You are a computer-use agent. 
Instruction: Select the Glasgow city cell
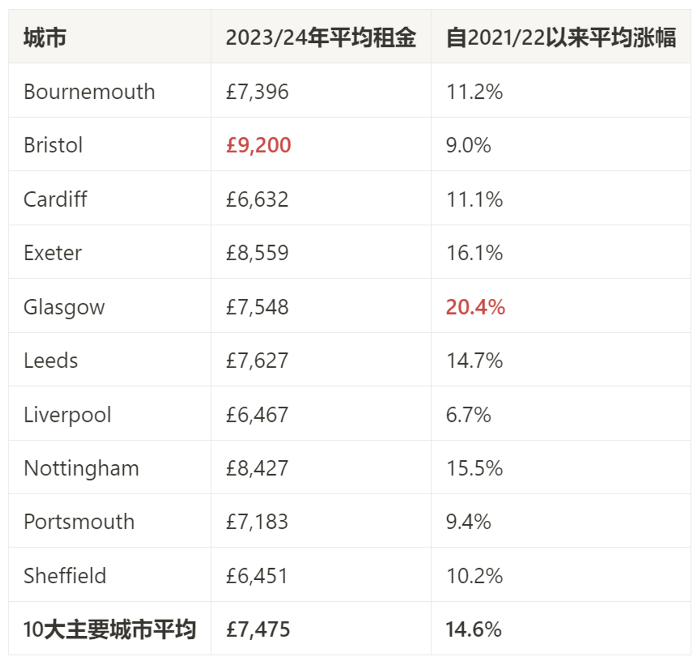[64, 307]
